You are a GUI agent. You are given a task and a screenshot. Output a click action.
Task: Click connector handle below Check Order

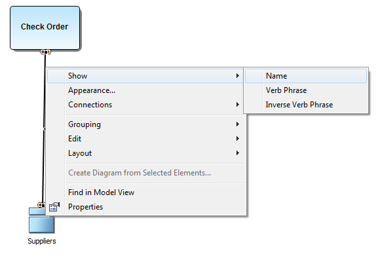point(45,52)
